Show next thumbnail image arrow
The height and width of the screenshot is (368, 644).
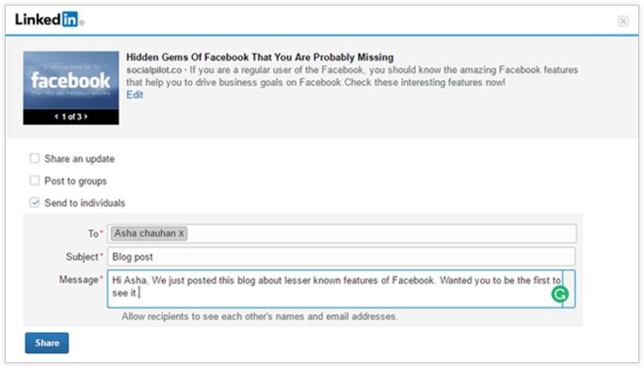pyautogui.click(x=86, y=117)
